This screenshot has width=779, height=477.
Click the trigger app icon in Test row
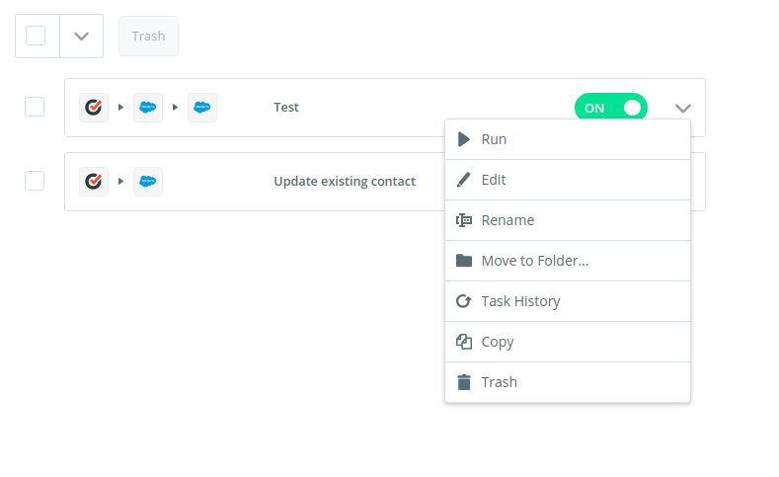94,108
